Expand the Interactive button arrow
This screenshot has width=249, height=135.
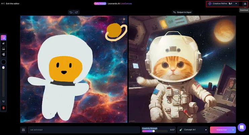tap(233, 130)
